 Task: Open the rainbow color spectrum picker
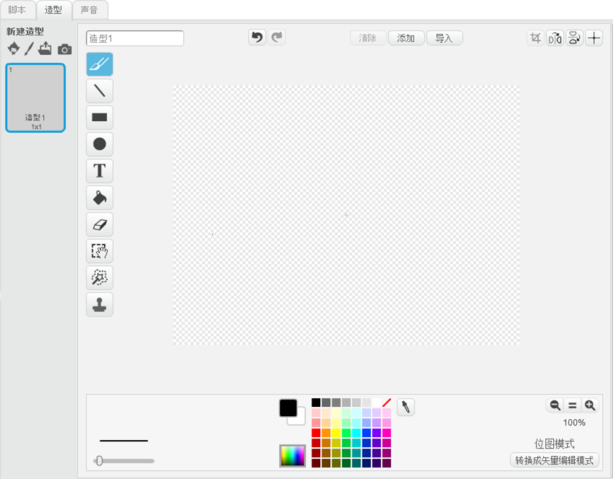click(292, 455)
